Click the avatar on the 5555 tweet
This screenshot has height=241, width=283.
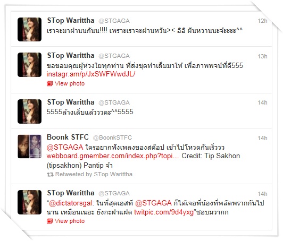29,111
